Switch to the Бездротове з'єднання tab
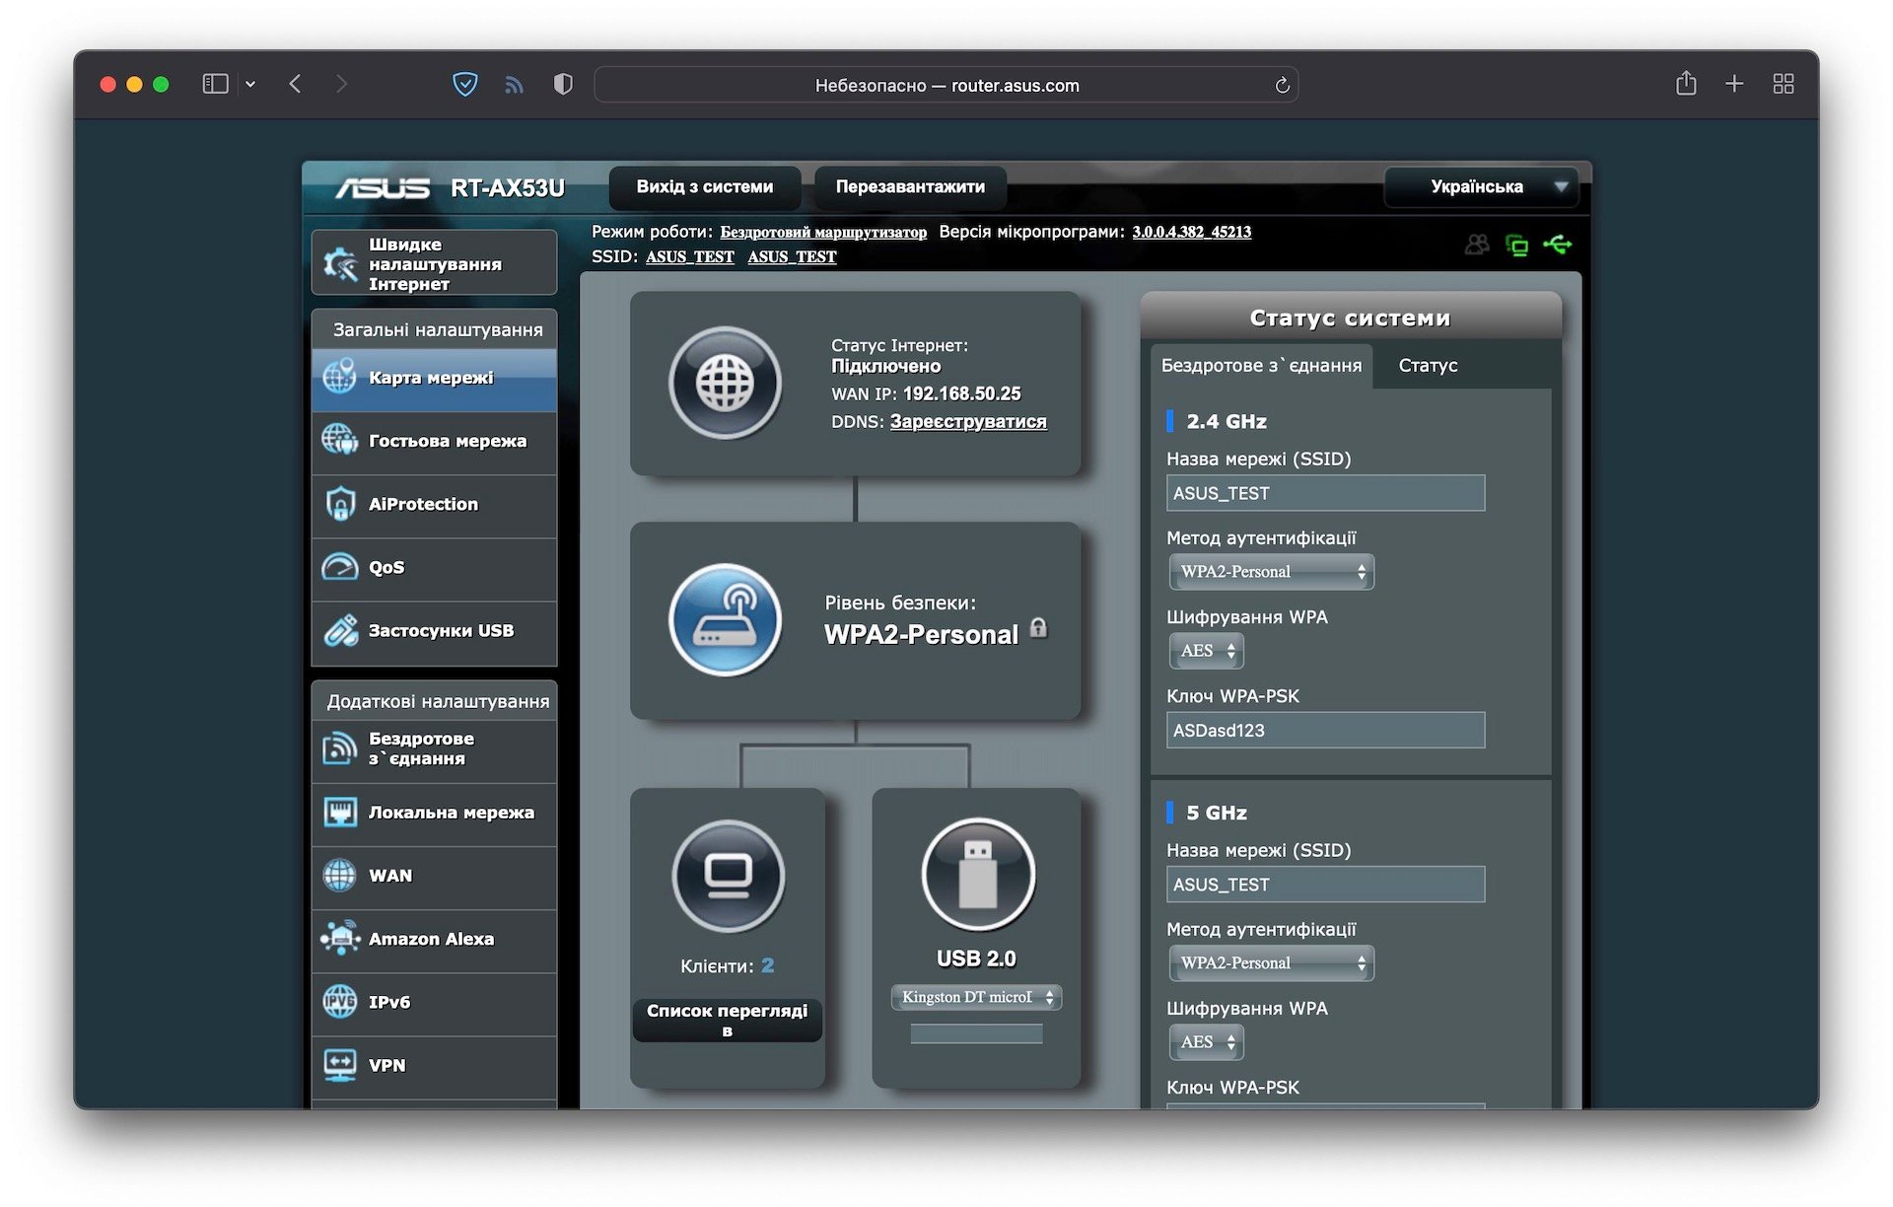1893x1207 pixels. [1261, 366]
